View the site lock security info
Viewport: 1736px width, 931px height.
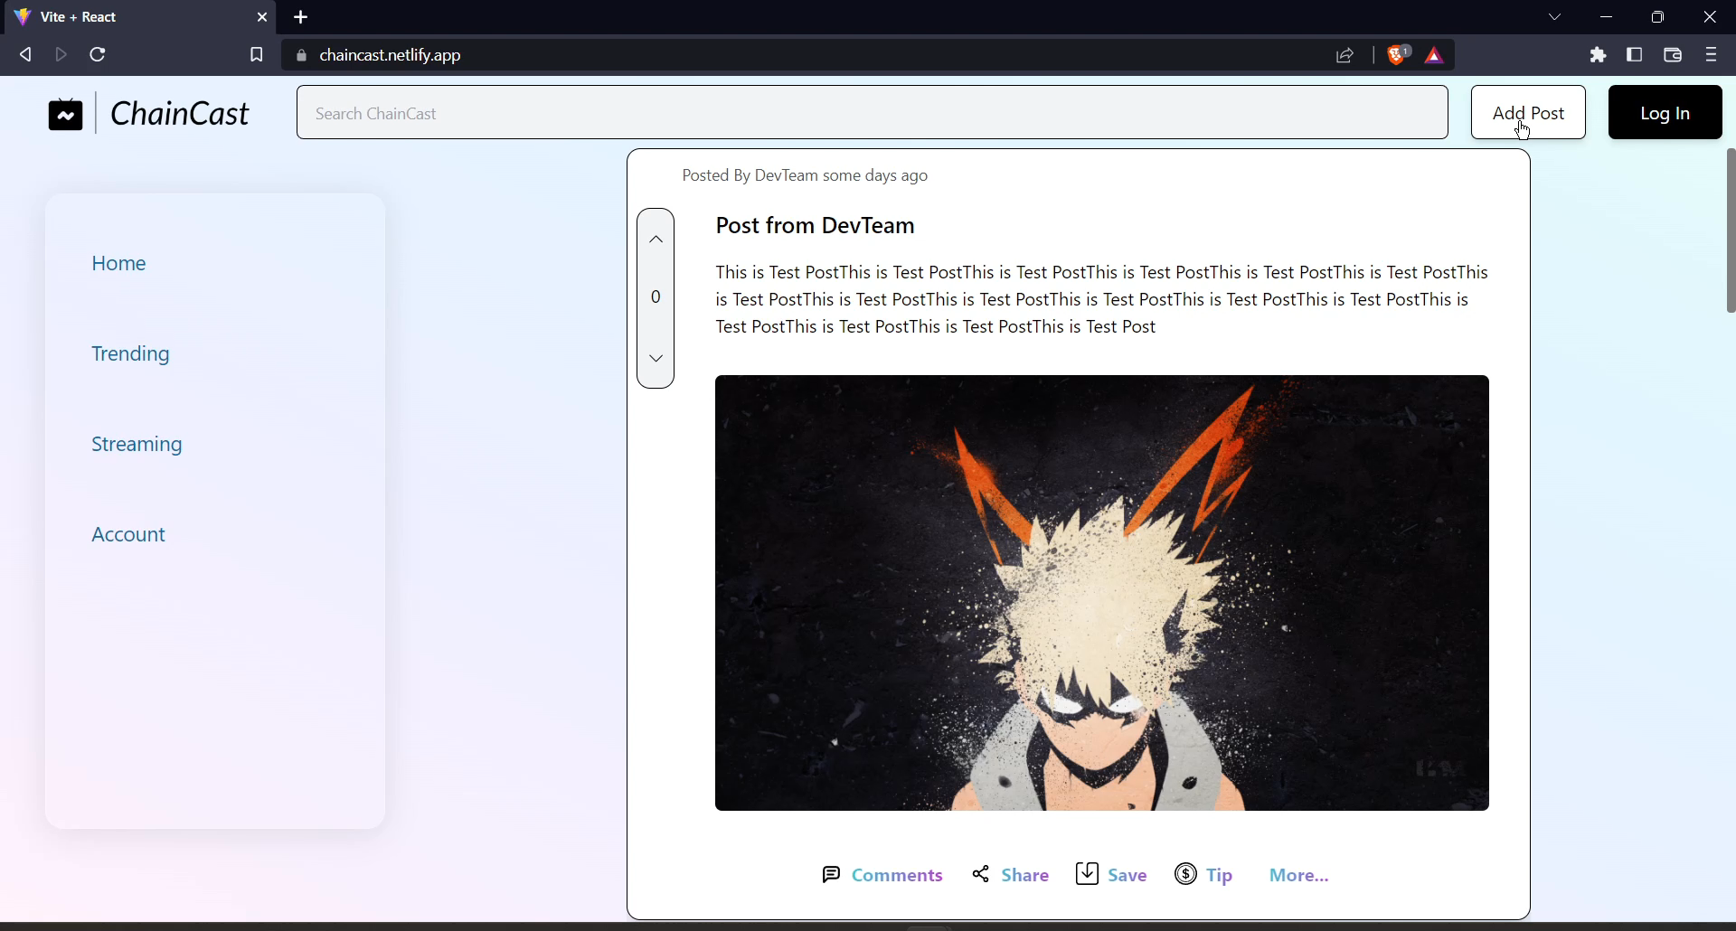[302, 55]
